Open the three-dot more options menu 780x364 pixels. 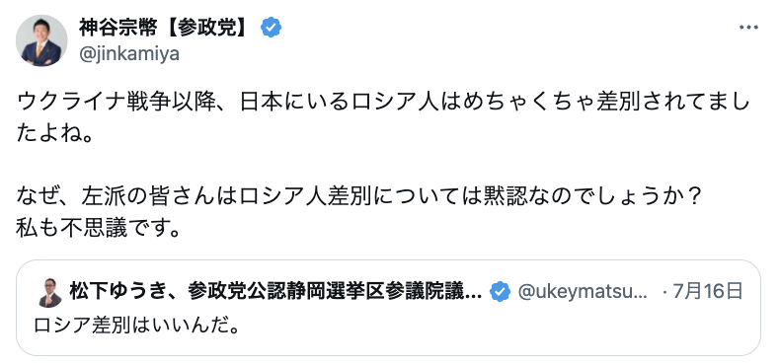[x=748, y=28]
